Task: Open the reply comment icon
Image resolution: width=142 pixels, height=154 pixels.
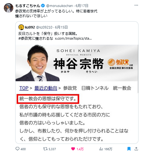Action: [x=17, y=149]
